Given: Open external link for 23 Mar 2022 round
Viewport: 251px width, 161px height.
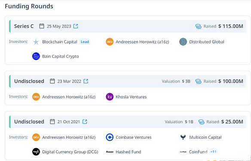Looking at the screenshot, I should click(86, 81).
